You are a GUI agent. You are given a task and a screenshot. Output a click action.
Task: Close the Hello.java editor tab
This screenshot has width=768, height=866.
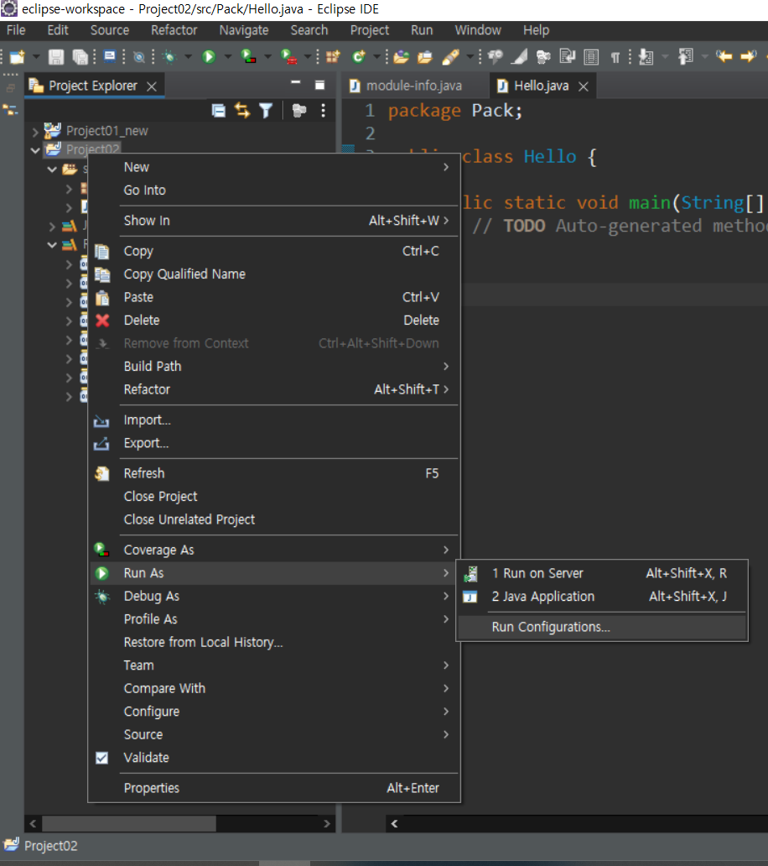point(584,86)
